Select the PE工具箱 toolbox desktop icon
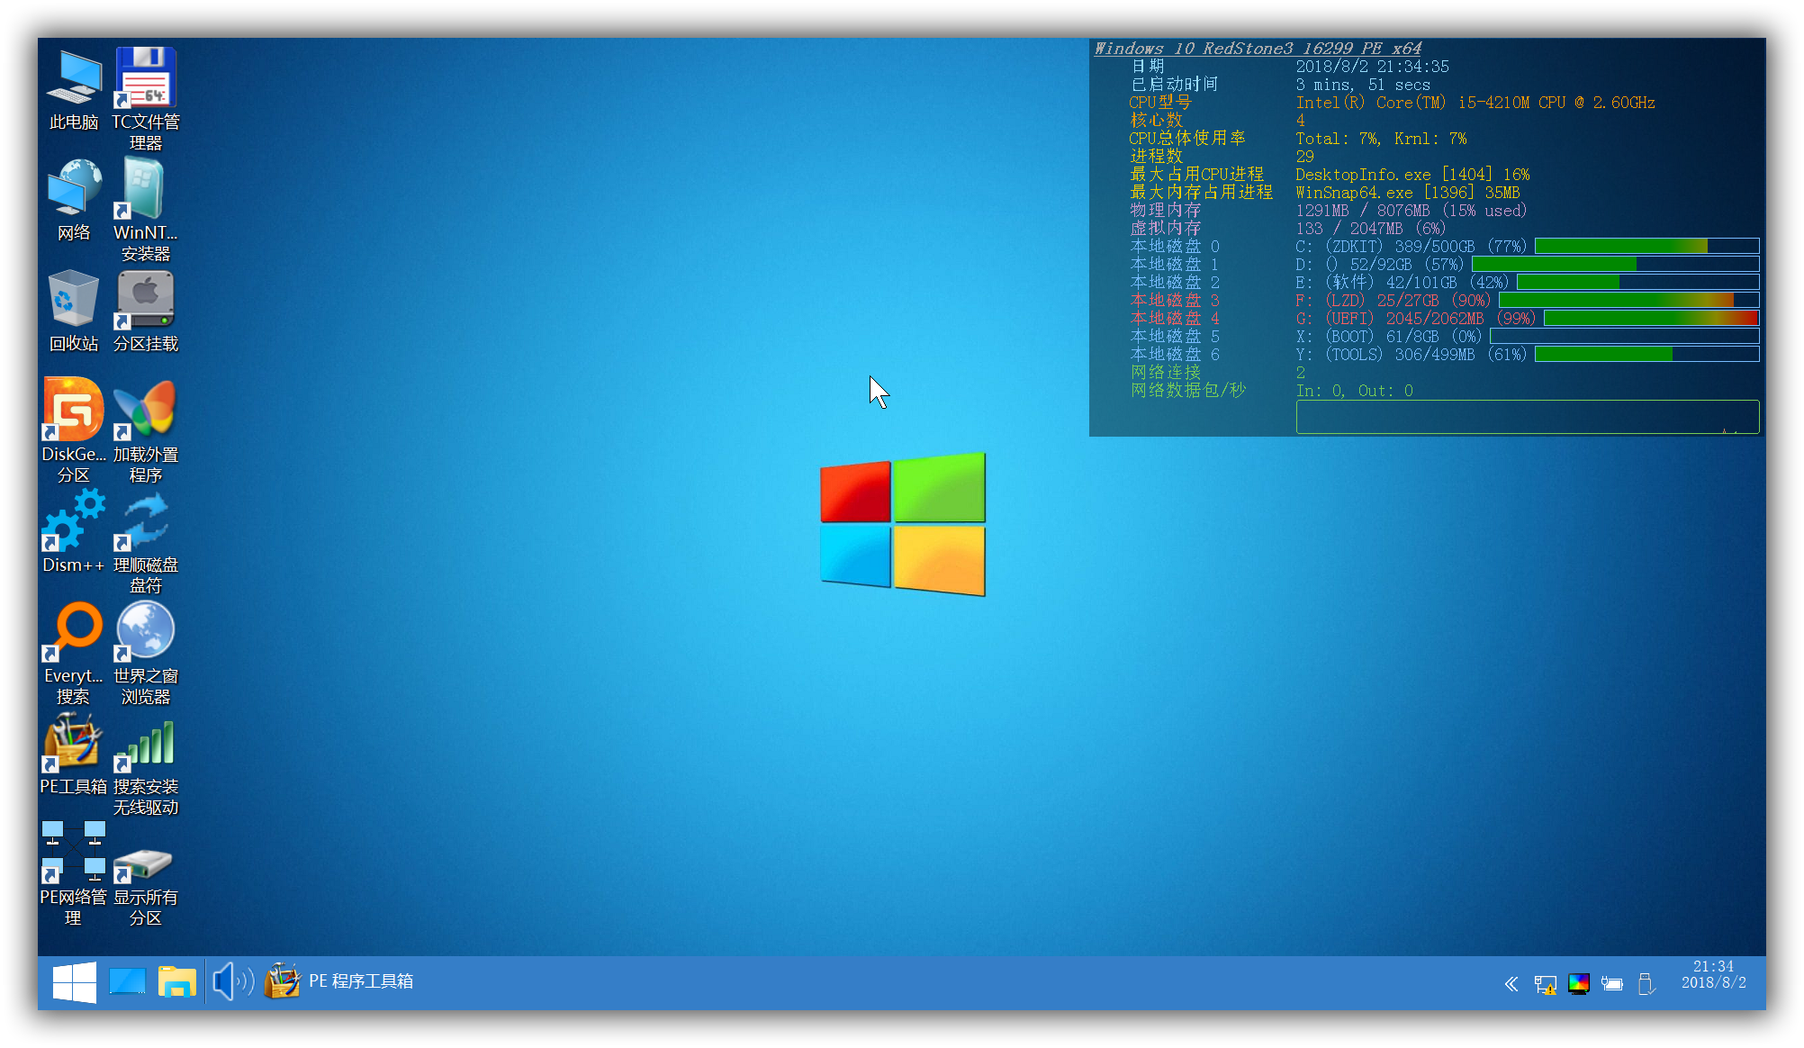Viewport: 1804px width, 1048px height. coord(74,742)
